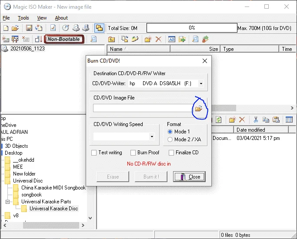Viewport: 297px width, 239px height.
Task: Click the virtual drive mount icon
Action: 86,28
